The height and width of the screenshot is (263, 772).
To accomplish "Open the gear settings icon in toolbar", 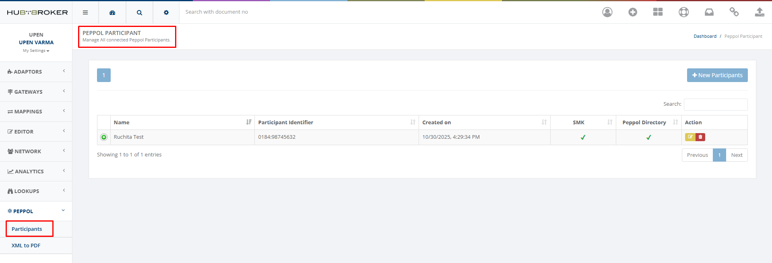I will click(166, 12).
